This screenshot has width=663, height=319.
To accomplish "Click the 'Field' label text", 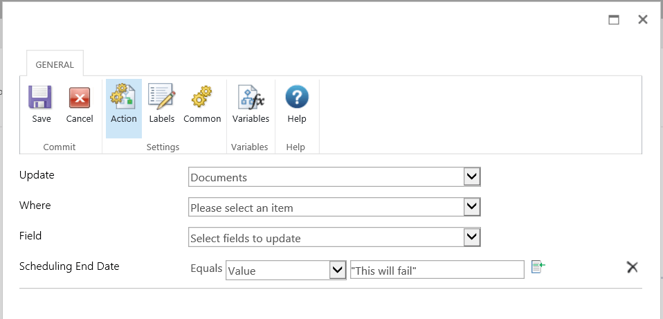I will coord(30,236).
